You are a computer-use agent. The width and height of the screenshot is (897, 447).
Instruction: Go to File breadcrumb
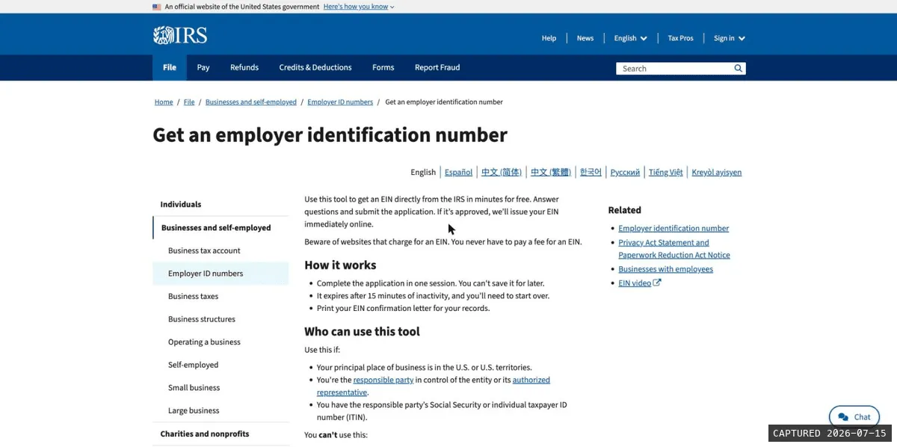tap(189, 102)
